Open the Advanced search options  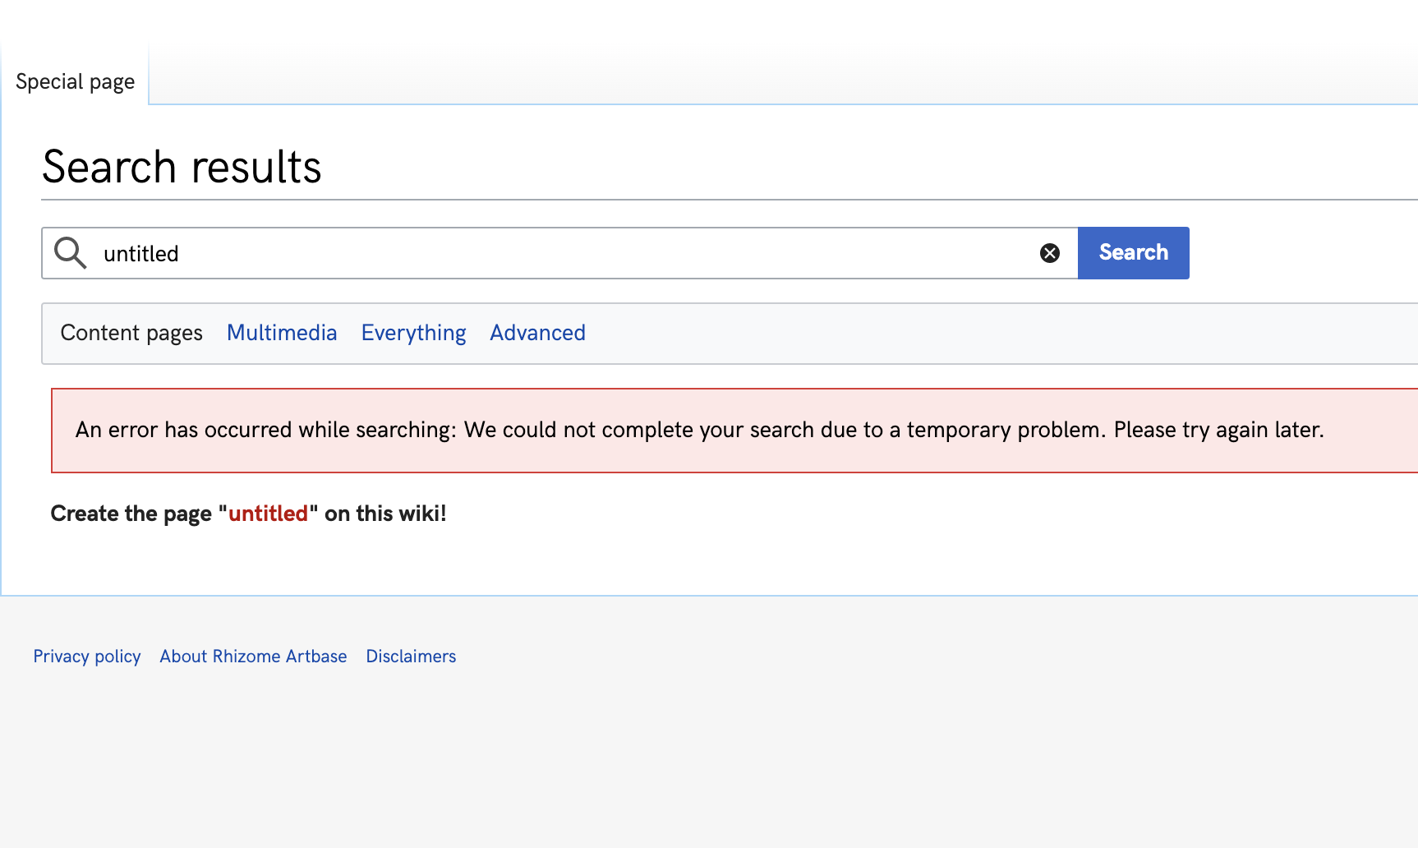(537, 333)
